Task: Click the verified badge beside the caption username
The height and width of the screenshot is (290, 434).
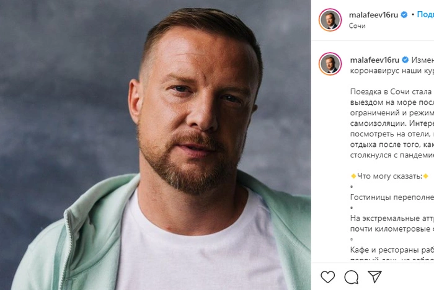Action: tap(404, 59)
